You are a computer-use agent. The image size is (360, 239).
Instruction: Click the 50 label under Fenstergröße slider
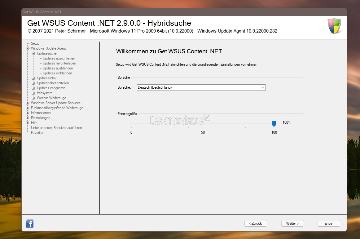tap(203, 132)
